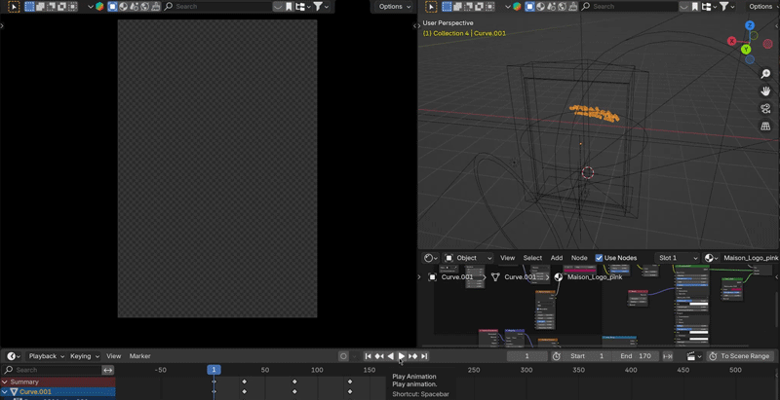Open the Object shader type dropdown
The height and width of the screenshot is (400, 780).
(x=468, y=258)
